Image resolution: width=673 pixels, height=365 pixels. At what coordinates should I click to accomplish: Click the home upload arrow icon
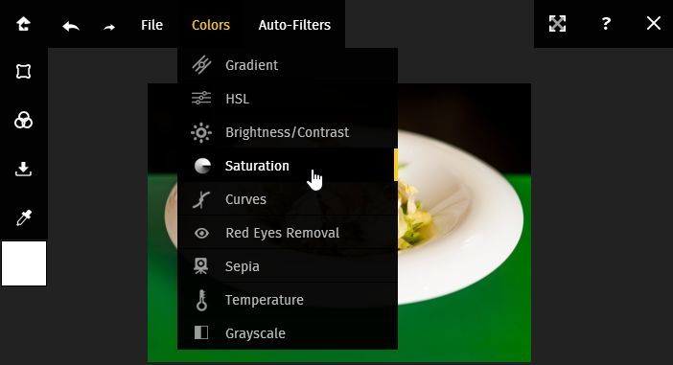tap(23, 24)
